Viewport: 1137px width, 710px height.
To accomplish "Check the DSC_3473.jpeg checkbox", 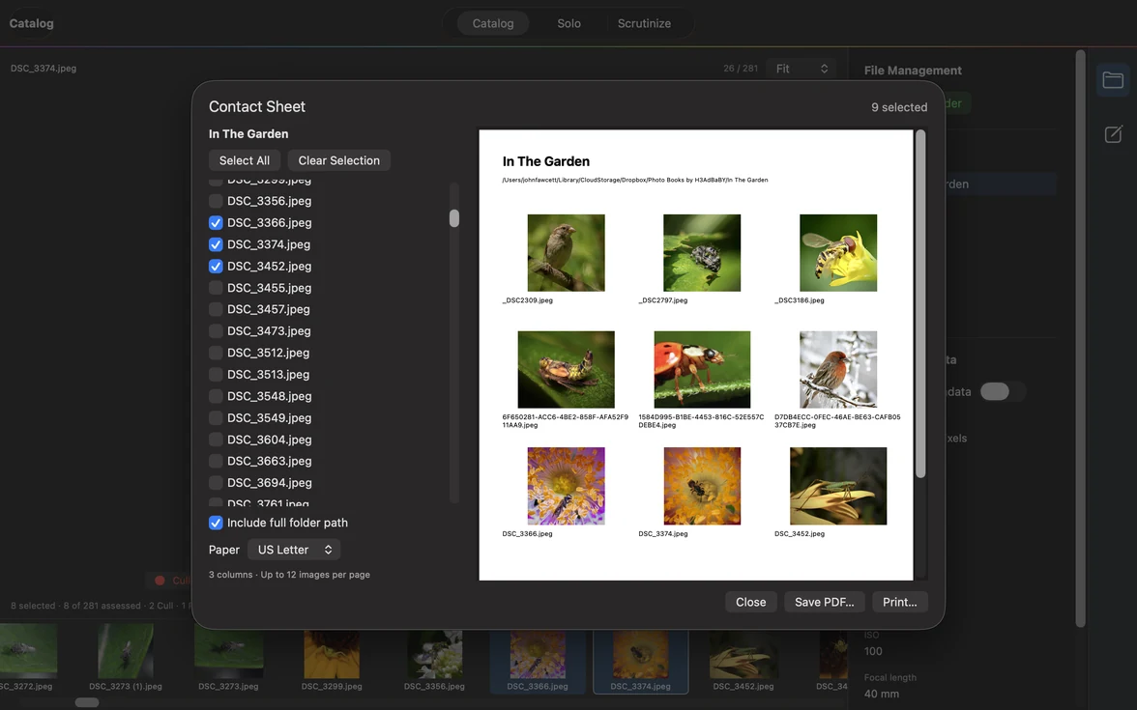I will click(216, 331).
